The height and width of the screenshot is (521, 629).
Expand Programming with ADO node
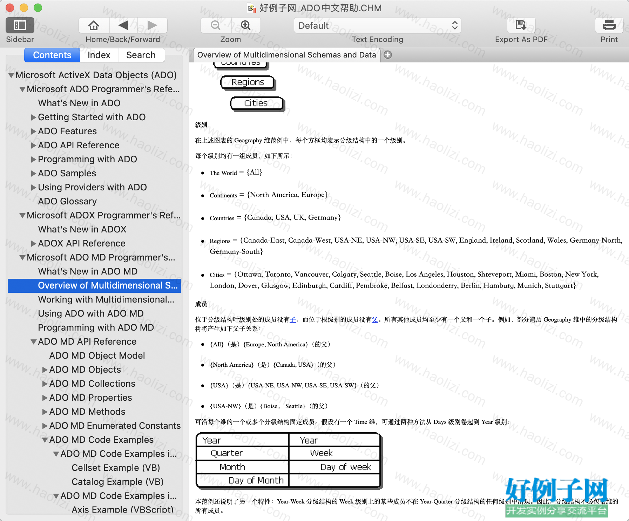pyautogui.click(x=34, y=159)
